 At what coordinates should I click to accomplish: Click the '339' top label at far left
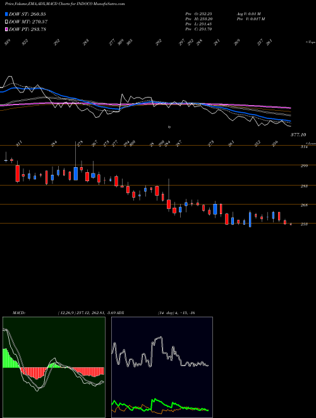point(7,42)
